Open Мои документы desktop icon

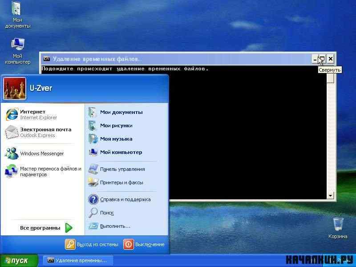coord(17,15)
